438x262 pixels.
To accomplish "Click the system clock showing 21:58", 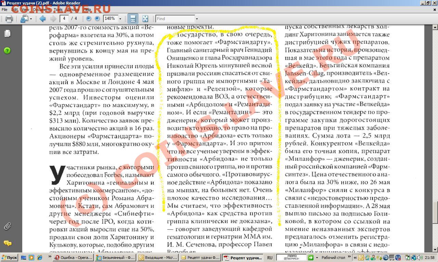I will coord(430,258).
